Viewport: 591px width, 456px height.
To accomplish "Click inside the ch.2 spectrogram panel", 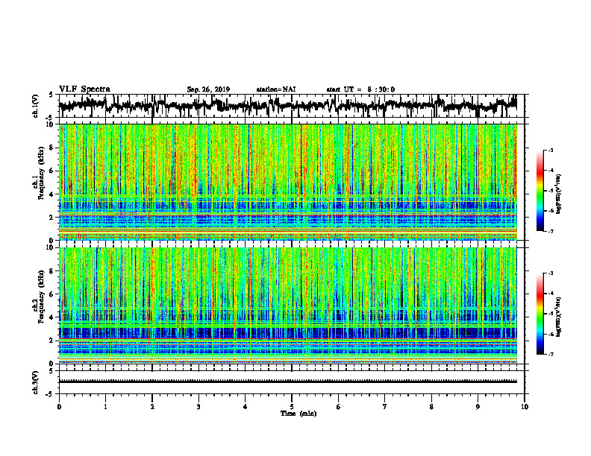I will [287, 305].
